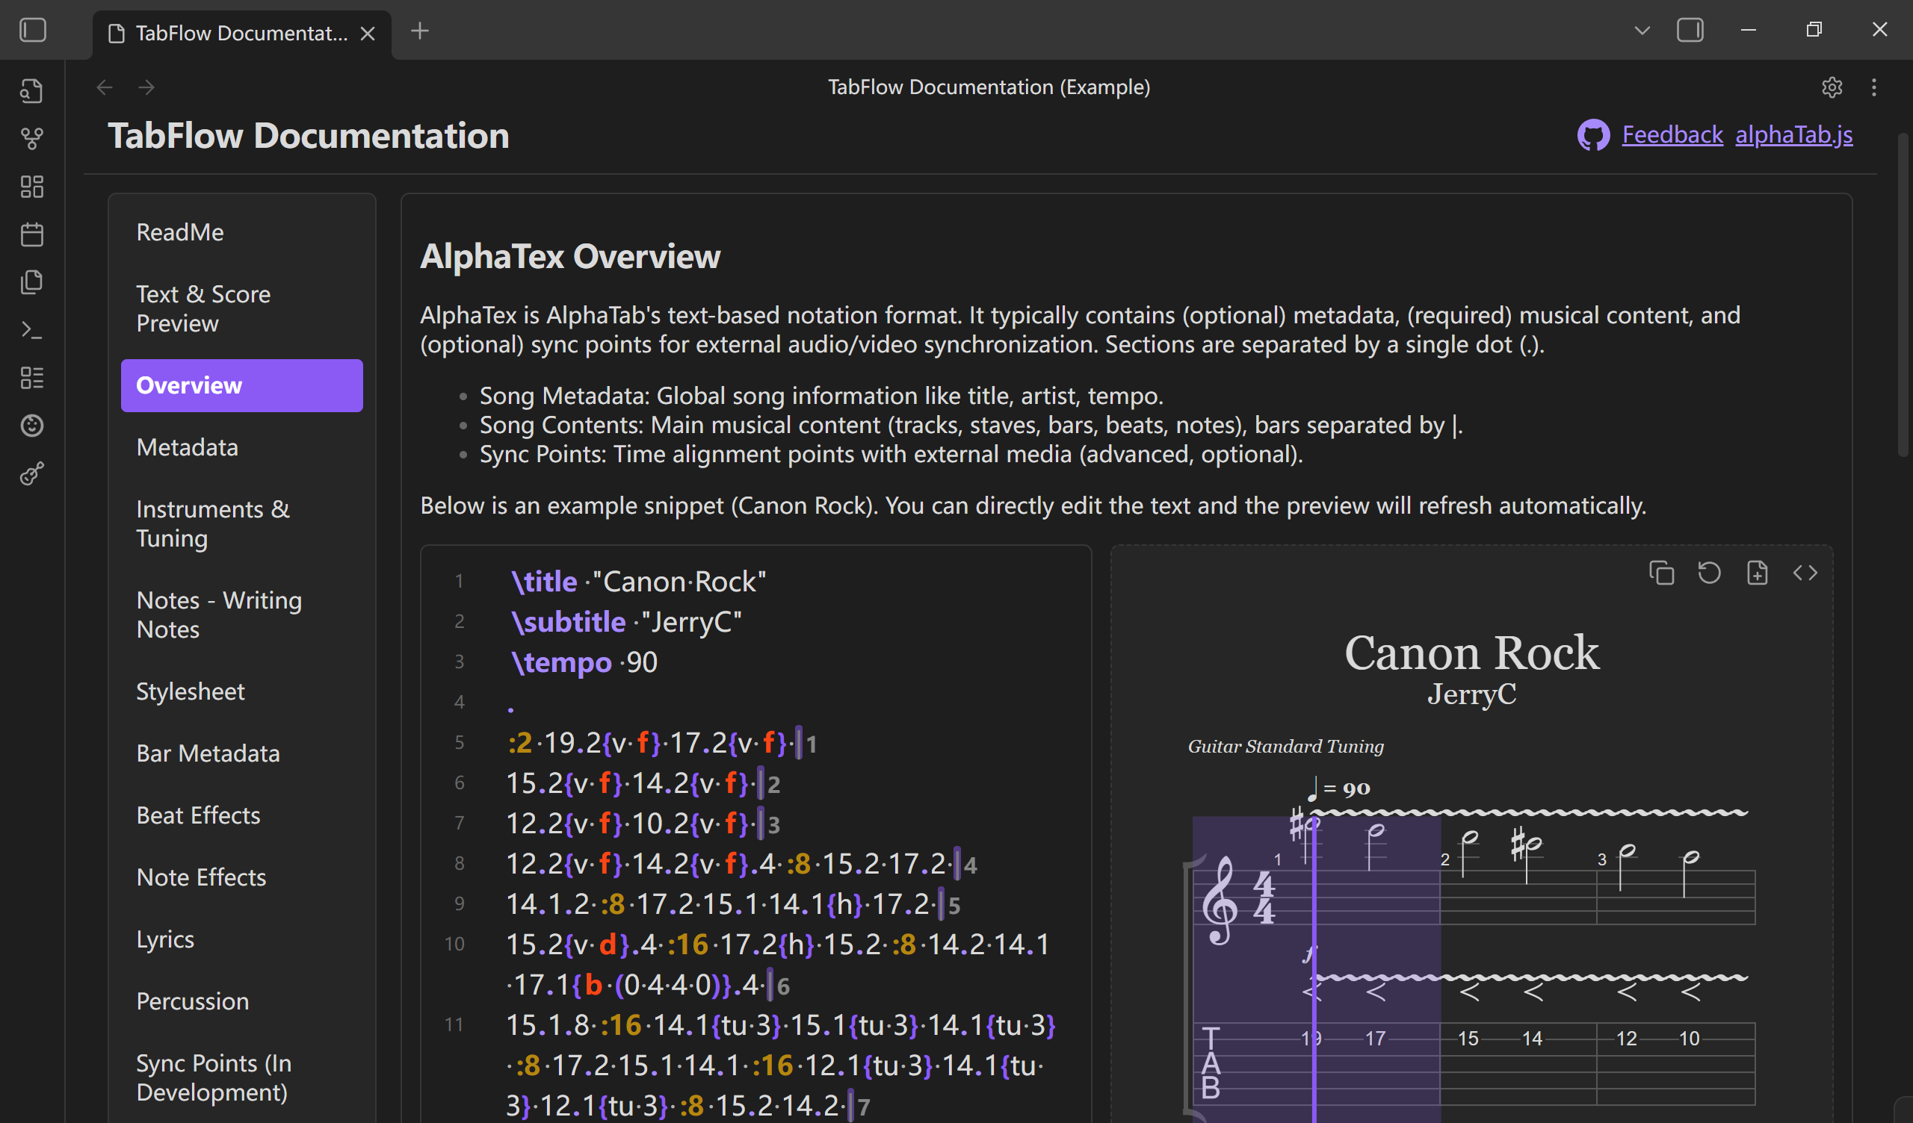This screenshot has width=1913, height=1123.
Task: Click the canvas grid icon in ribbon
Action: pyautogui.click(x=32, y=187)
